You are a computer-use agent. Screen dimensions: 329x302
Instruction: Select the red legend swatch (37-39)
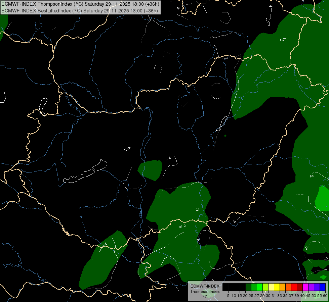coord(294,287)
